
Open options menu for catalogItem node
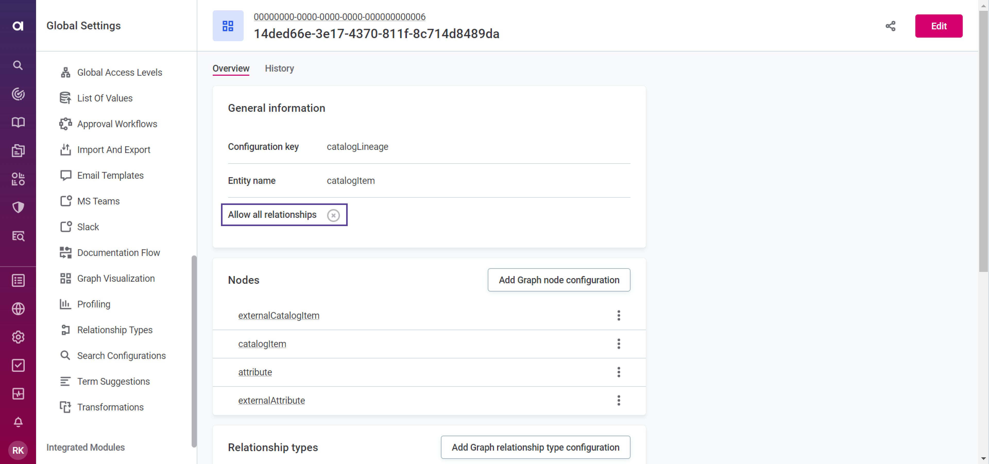(x=618, y=344)
